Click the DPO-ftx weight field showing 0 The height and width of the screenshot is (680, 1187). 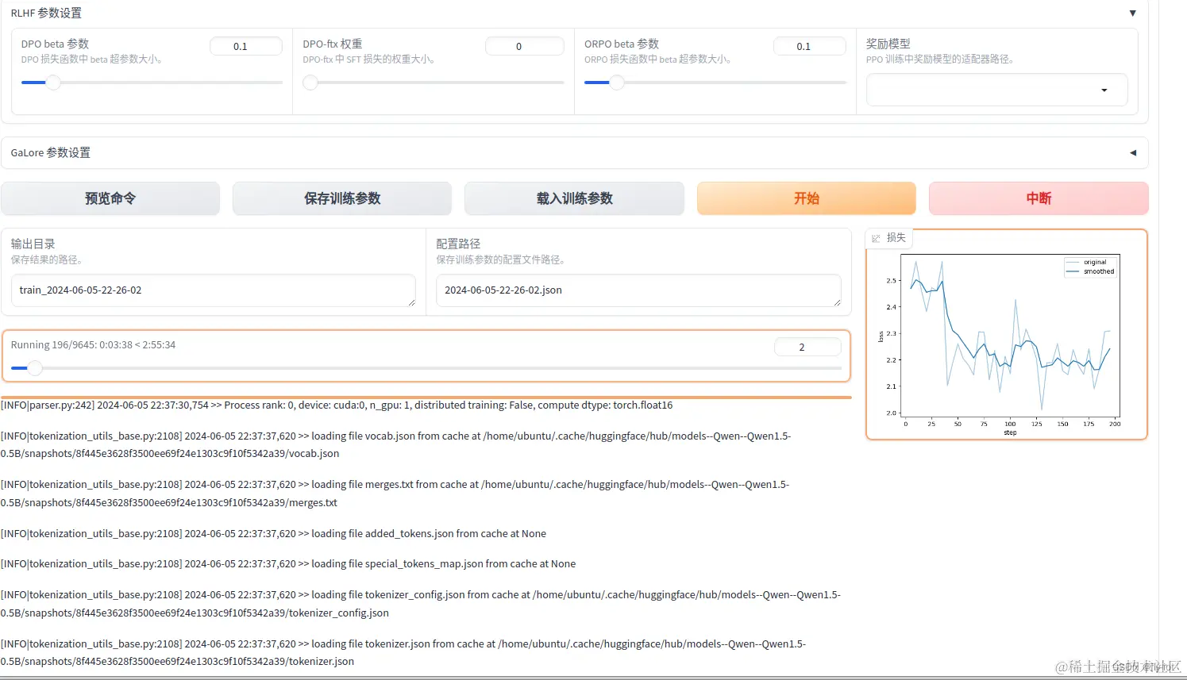[525, 45]
